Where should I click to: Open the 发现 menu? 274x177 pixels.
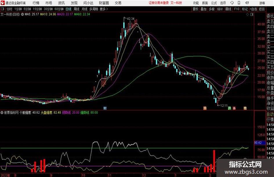[x=74, y=3]
